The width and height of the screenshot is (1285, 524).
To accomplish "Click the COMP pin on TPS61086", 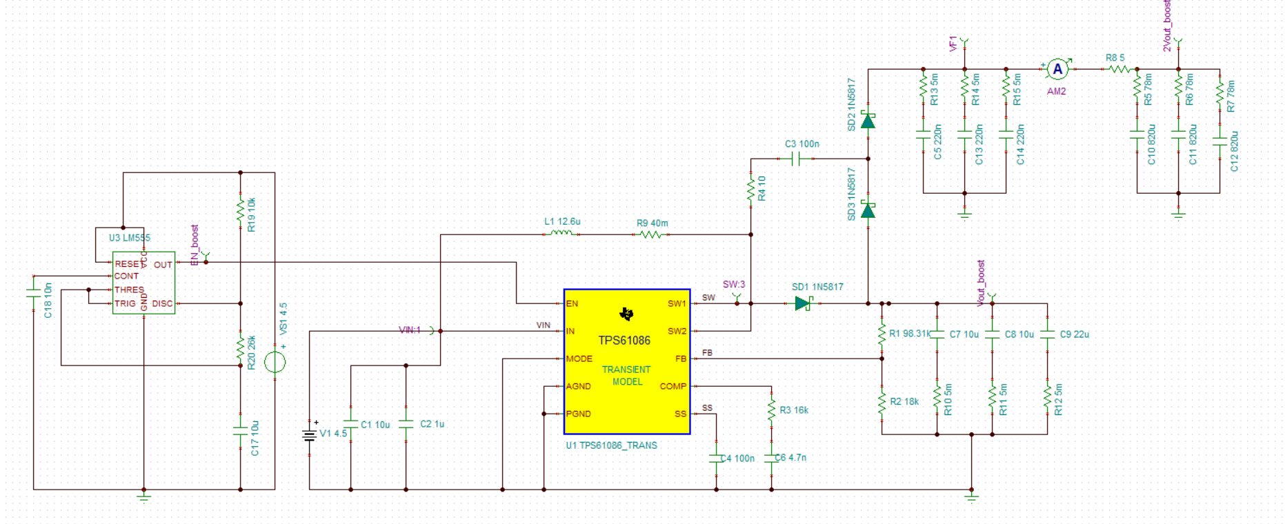I will click(x=673, y=386).
